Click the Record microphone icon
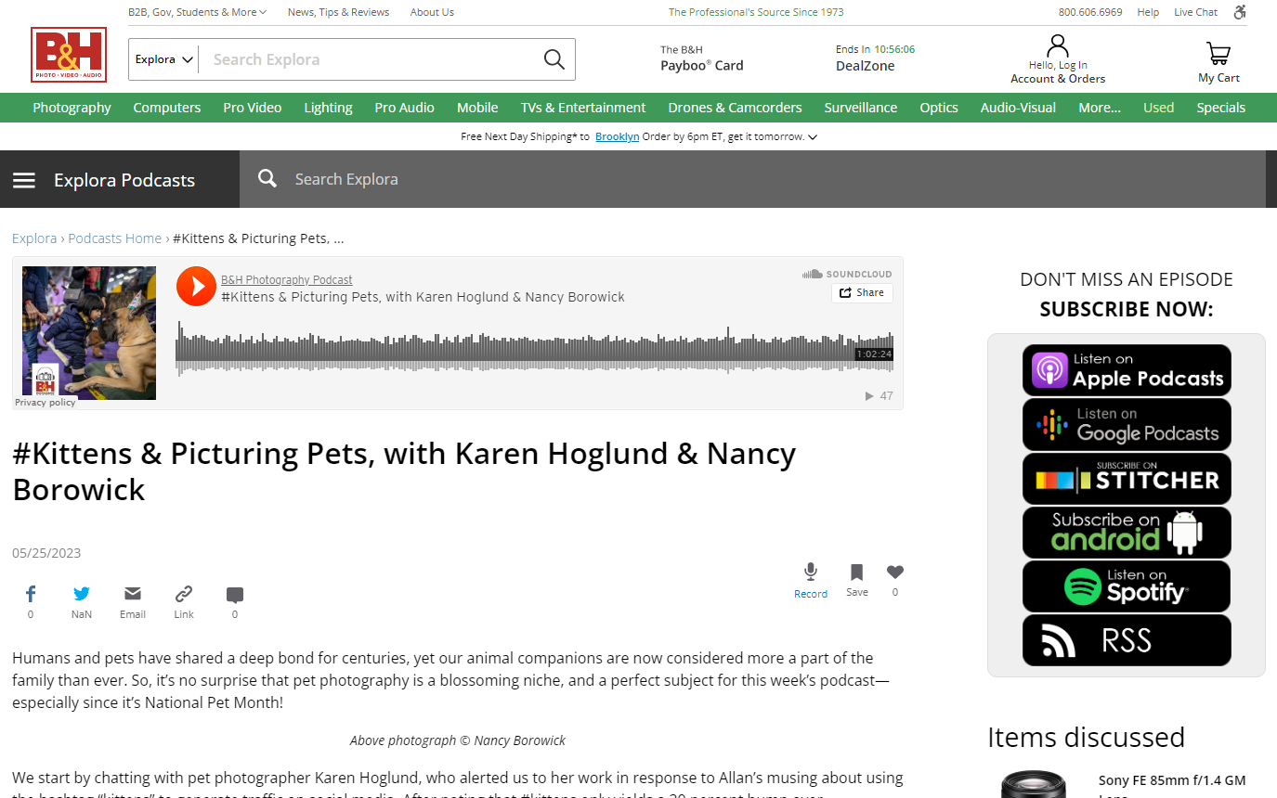 [811, 572]
